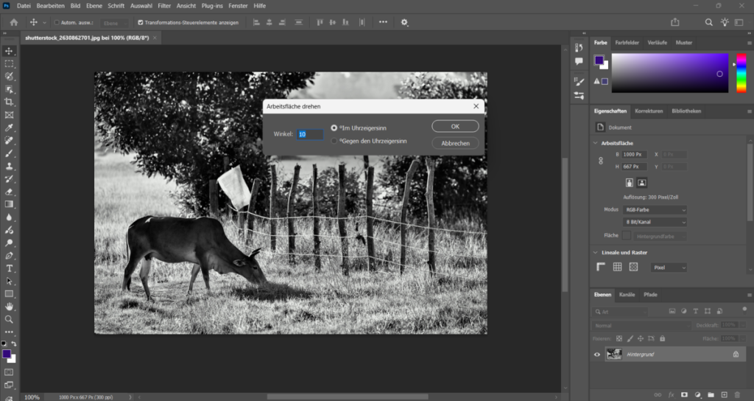Hide the Hintergrund layer with eye icon
The height and width of the screenshot is (401, 754).
click(x=597, y=355)
